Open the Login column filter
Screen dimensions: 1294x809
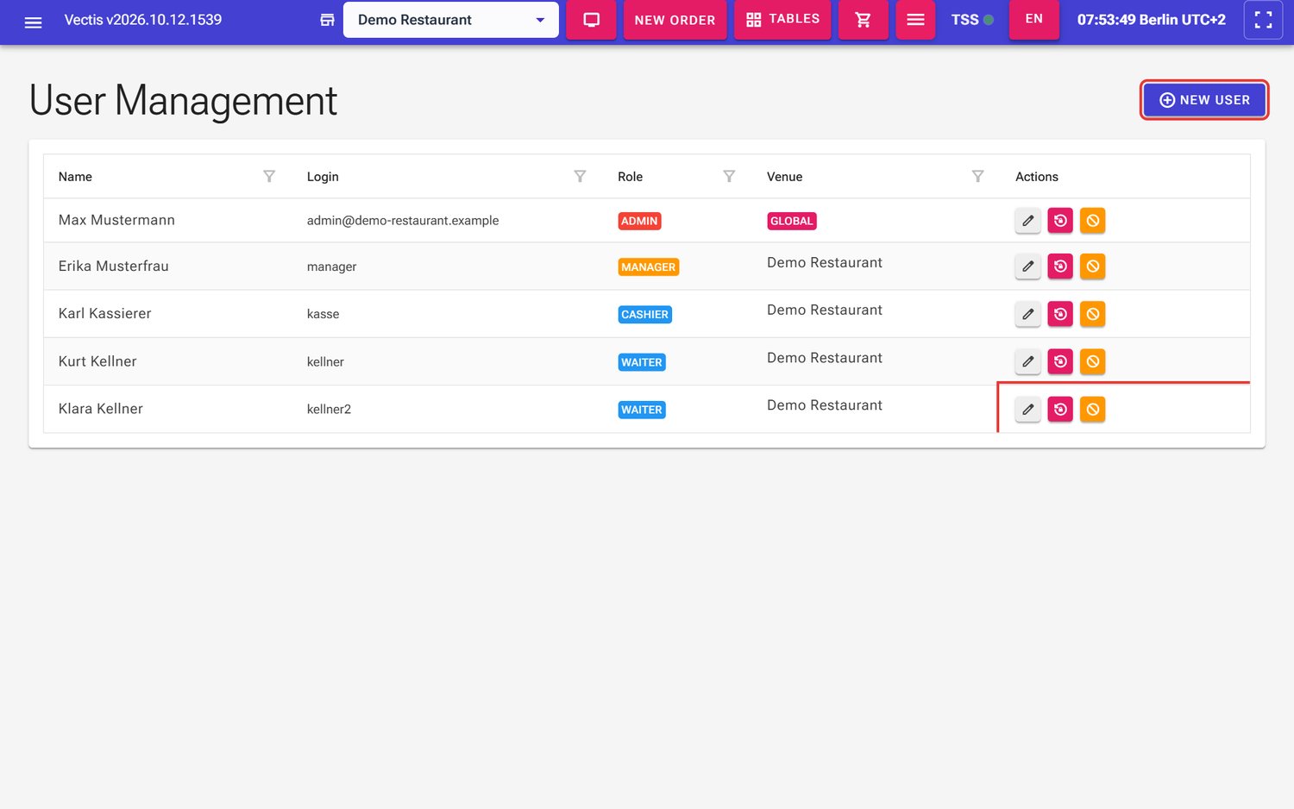(580, 176)
